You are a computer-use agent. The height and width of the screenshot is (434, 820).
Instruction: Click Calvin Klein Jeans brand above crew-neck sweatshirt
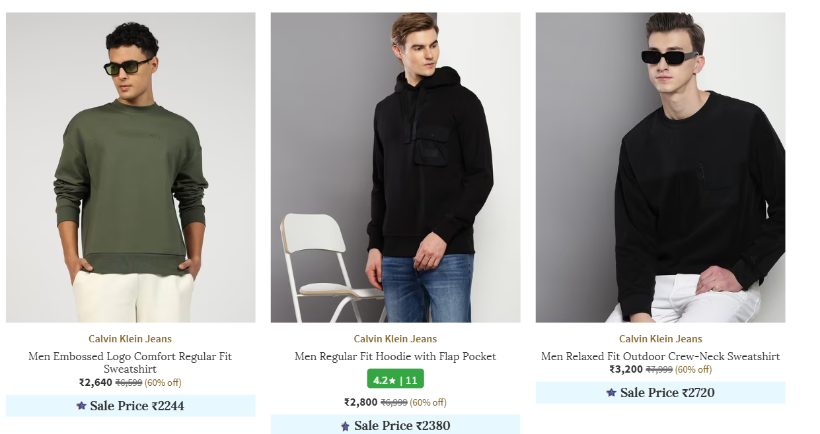660,339
